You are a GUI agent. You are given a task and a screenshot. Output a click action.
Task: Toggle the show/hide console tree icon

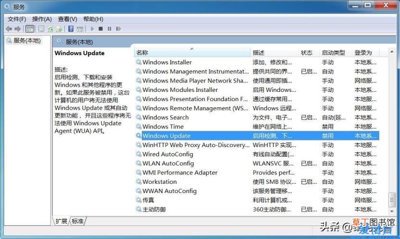30,29
